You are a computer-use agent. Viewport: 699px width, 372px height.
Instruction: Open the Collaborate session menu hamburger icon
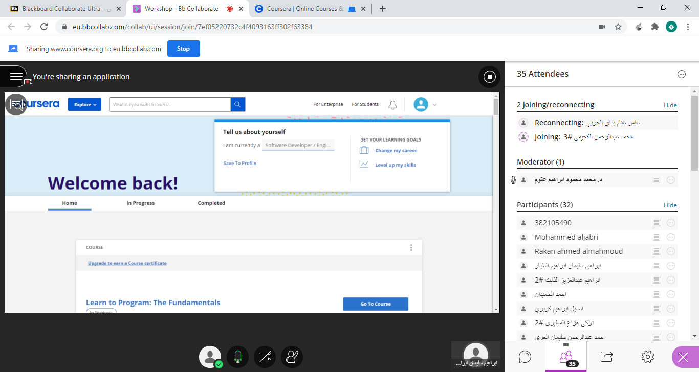coord(15,77)
